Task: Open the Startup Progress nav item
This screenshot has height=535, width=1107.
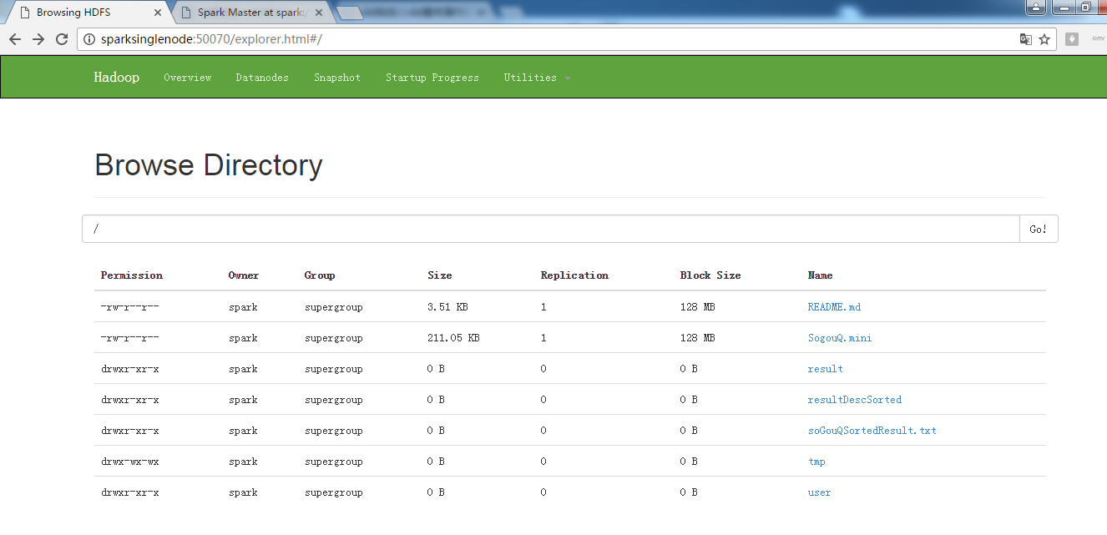Action: pos(432,78)
